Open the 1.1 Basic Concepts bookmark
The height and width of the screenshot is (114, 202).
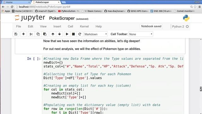92,11
